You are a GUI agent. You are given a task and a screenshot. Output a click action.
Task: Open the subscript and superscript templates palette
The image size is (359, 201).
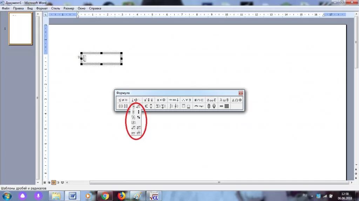coord(148,106)
